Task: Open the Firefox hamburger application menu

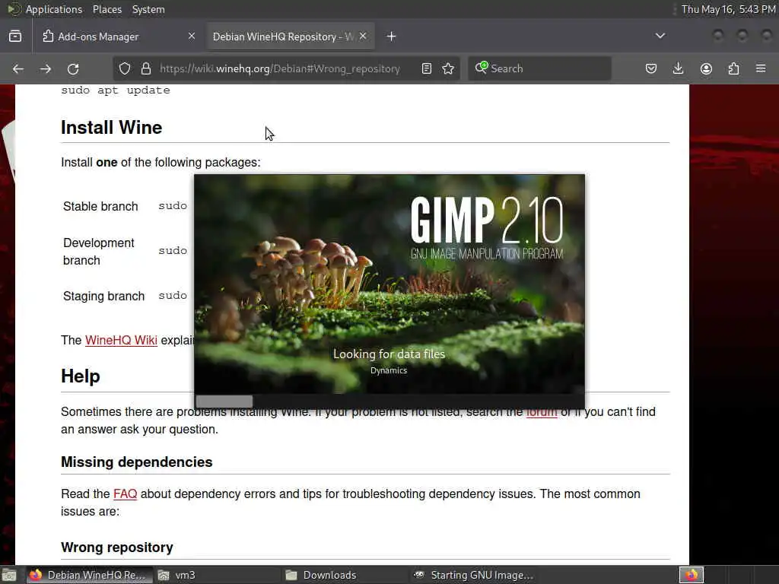Action: click(x=761, y=68)
